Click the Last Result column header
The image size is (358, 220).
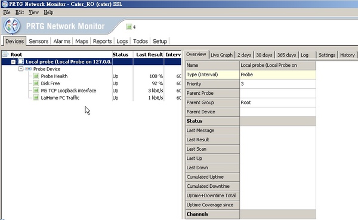(x=149, y=54)
